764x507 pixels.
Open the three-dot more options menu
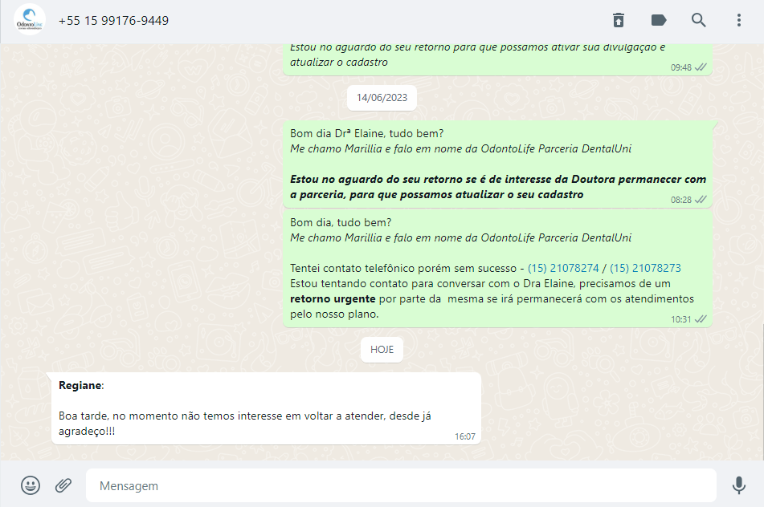(738, 20)
